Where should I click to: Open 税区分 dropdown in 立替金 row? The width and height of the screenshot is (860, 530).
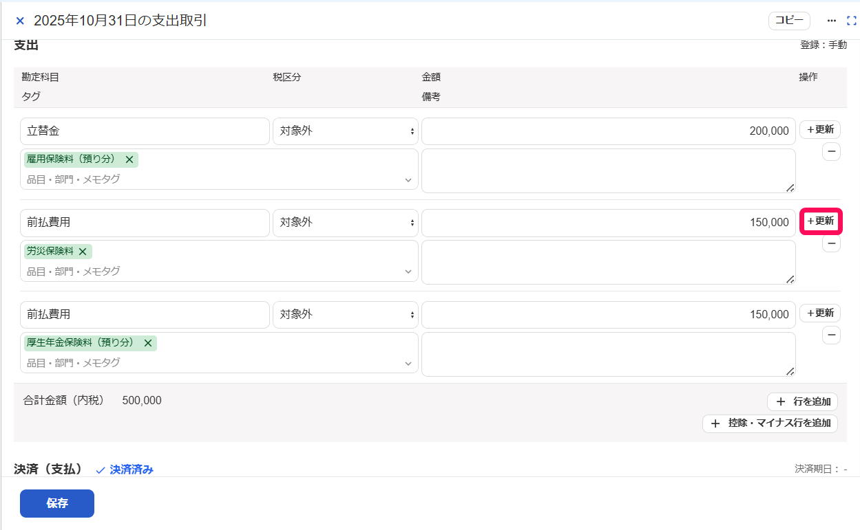346,131
